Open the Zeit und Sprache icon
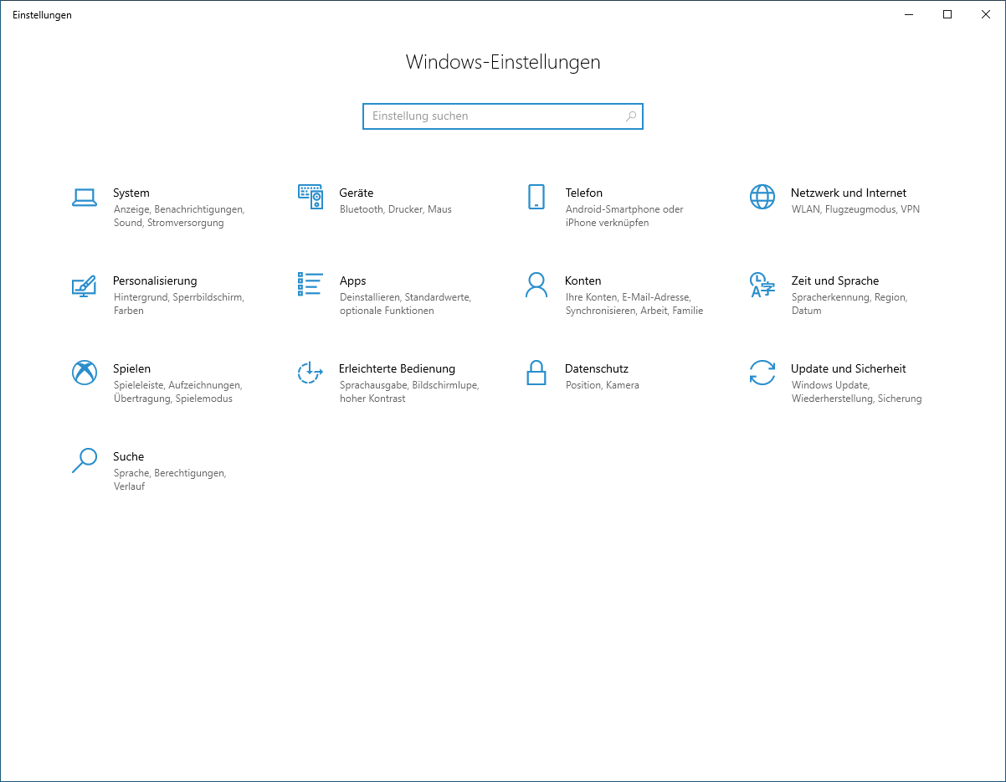This screenshot has height=782, width=1006. click(762, 285)
